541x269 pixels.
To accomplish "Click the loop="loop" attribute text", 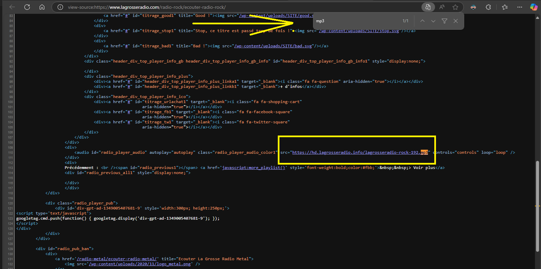I will 495,152.
